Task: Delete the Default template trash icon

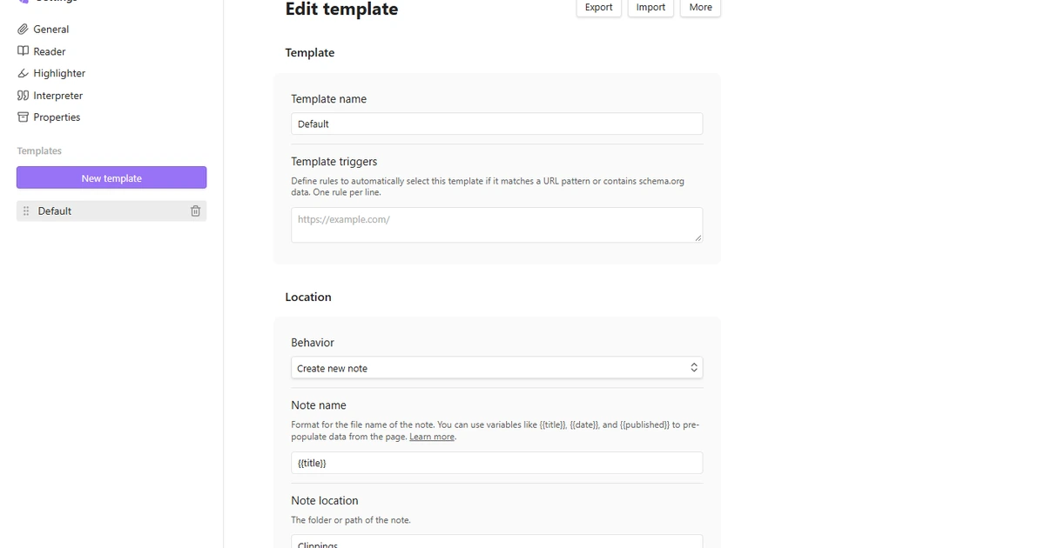Action: [195, 211]
